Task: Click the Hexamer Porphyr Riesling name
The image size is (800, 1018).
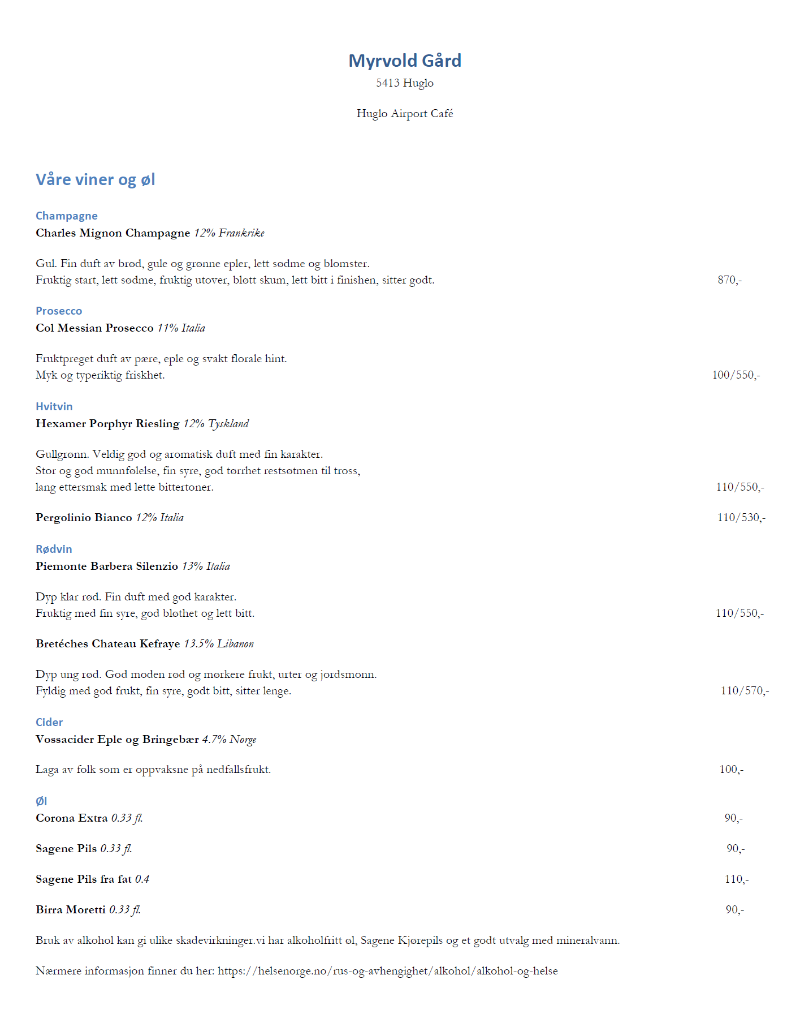Action: click(x=107, y=424)
